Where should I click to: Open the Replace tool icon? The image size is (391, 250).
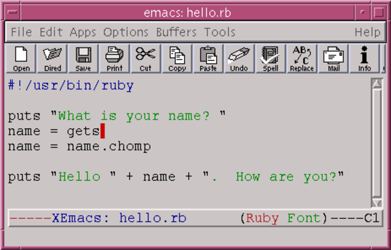[x=302, y=59]
